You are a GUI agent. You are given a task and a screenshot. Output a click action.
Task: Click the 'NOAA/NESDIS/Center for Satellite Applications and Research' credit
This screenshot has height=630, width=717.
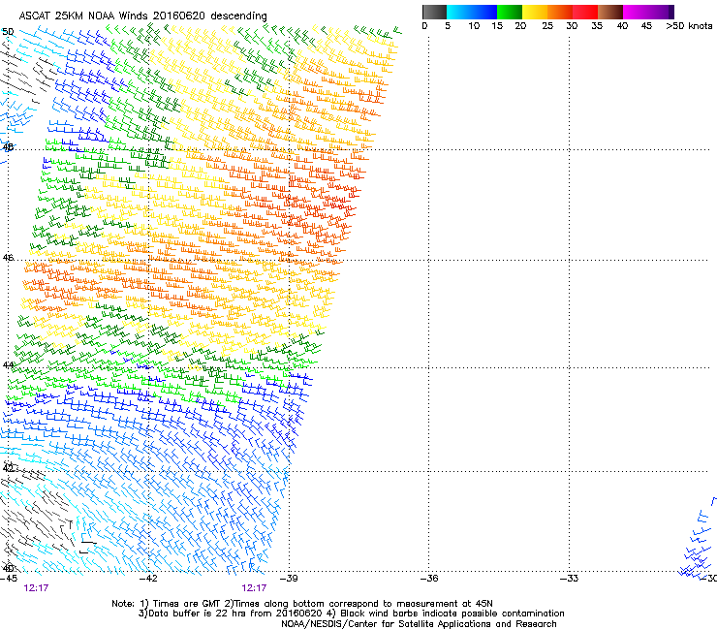point(419,624)
